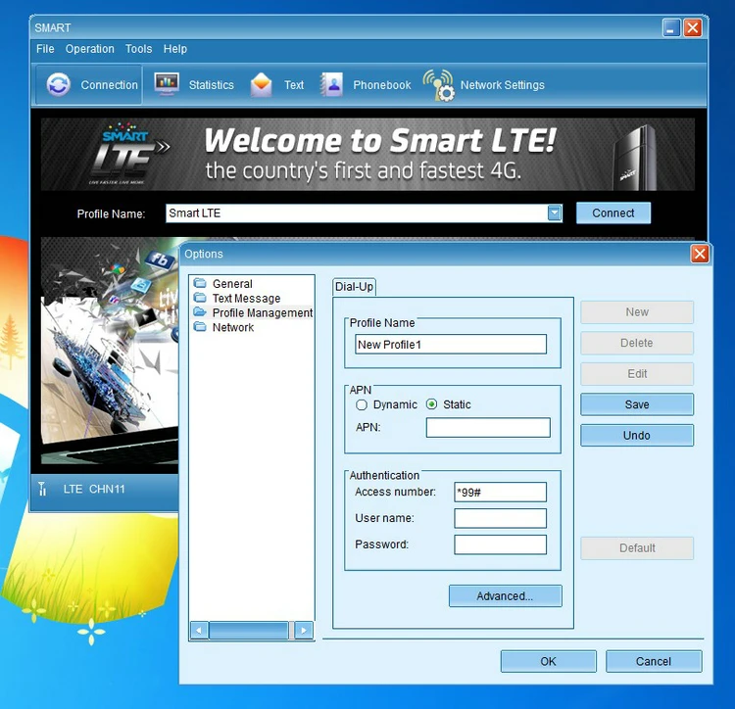The height and width of the screenshot is (709, 735).
Task: Click the Phonebook contact icon
Action: click(x=331, y=85)
